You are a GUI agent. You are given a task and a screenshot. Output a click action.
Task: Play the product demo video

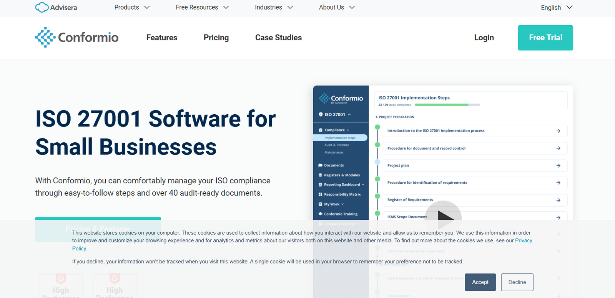[x=443, y=217]
